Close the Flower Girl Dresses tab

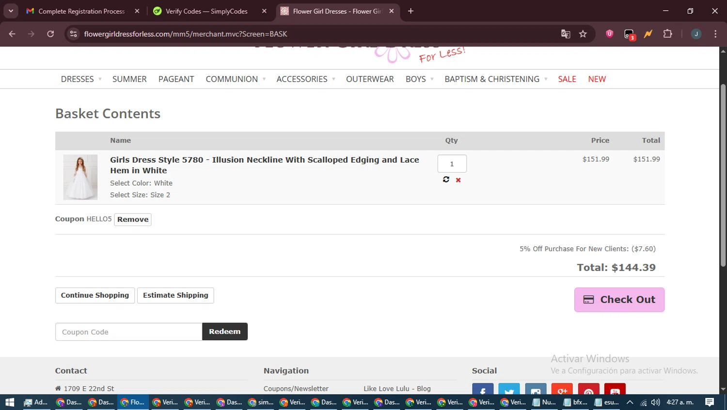coord(392,11)
